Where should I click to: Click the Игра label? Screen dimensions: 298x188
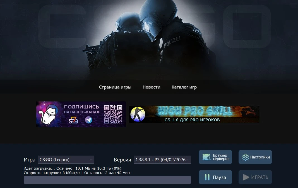point(30,160)
